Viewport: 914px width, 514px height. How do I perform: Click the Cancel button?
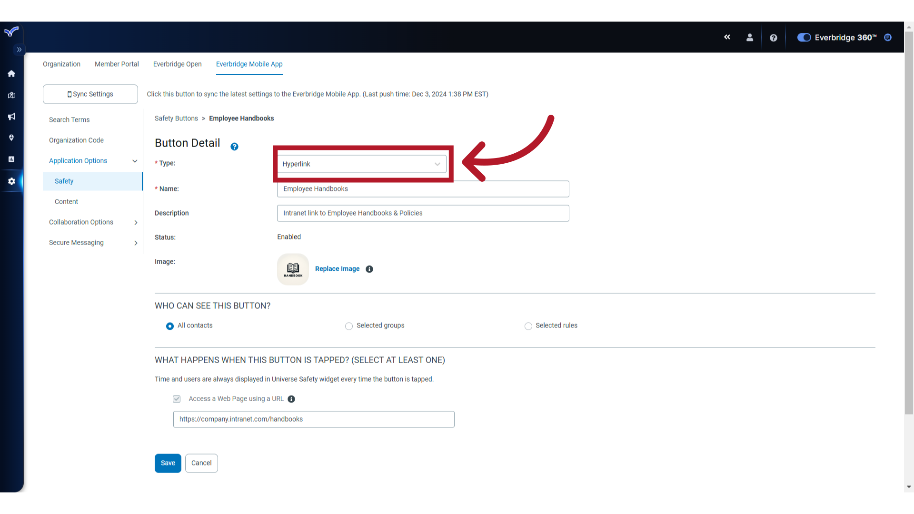[201, 463]
